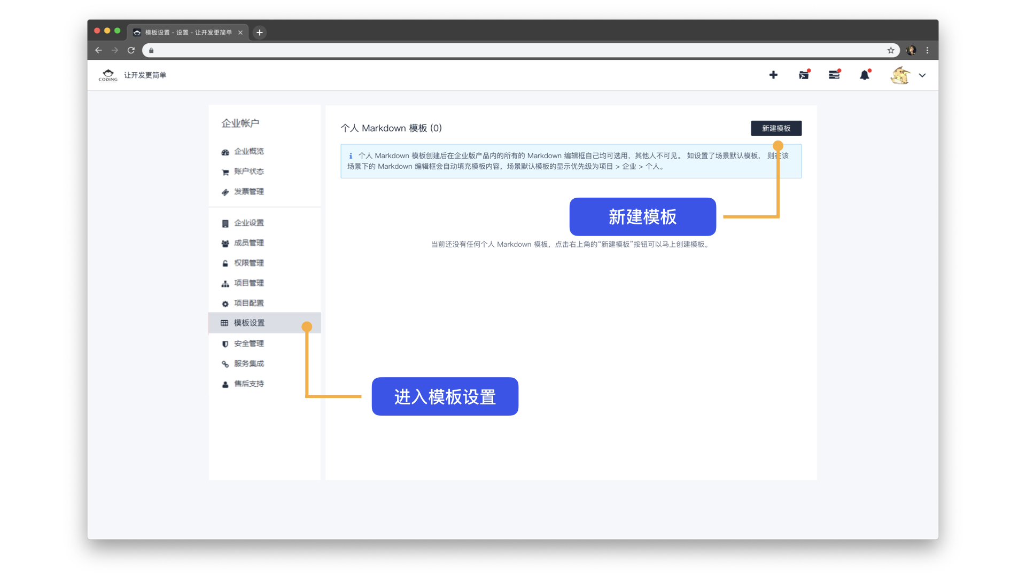The width and height of the screenshot is (1026, 577).
Task: Reload the page with refresh icon
Action: 131,50
